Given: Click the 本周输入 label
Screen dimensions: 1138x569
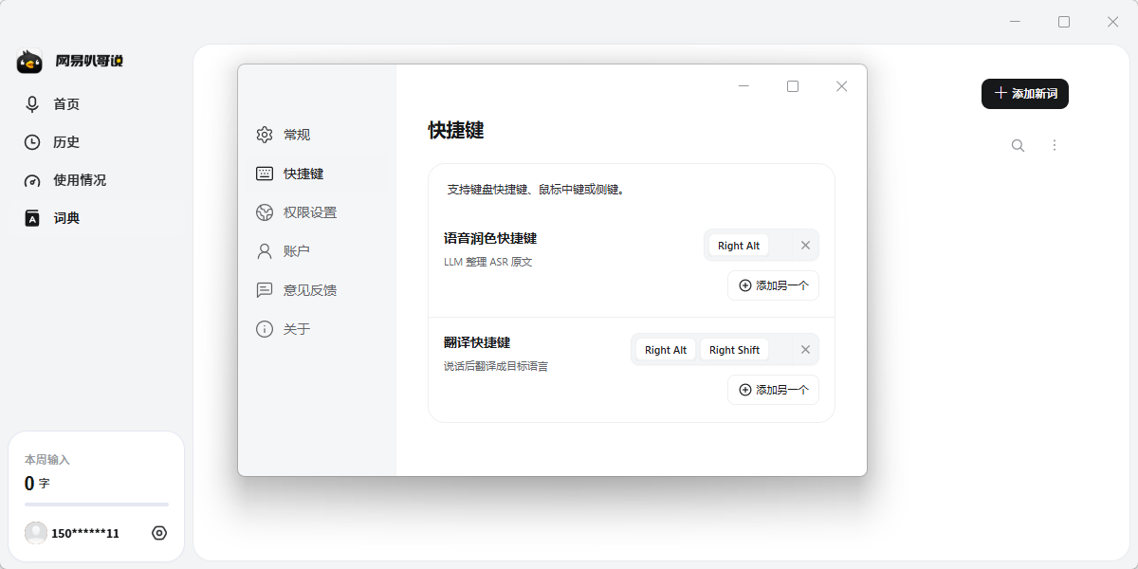Looking at the screenshot, I should tap(47, 460).
